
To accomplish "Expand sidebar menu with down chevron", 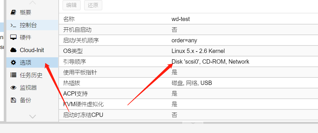I will point(32,117).
